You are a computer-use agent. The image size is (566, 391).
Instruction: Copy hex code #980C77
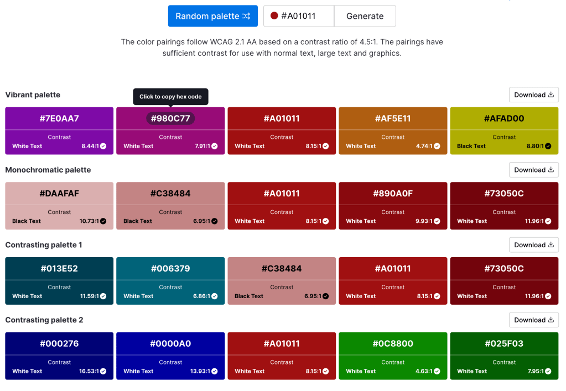coord(170,118)
